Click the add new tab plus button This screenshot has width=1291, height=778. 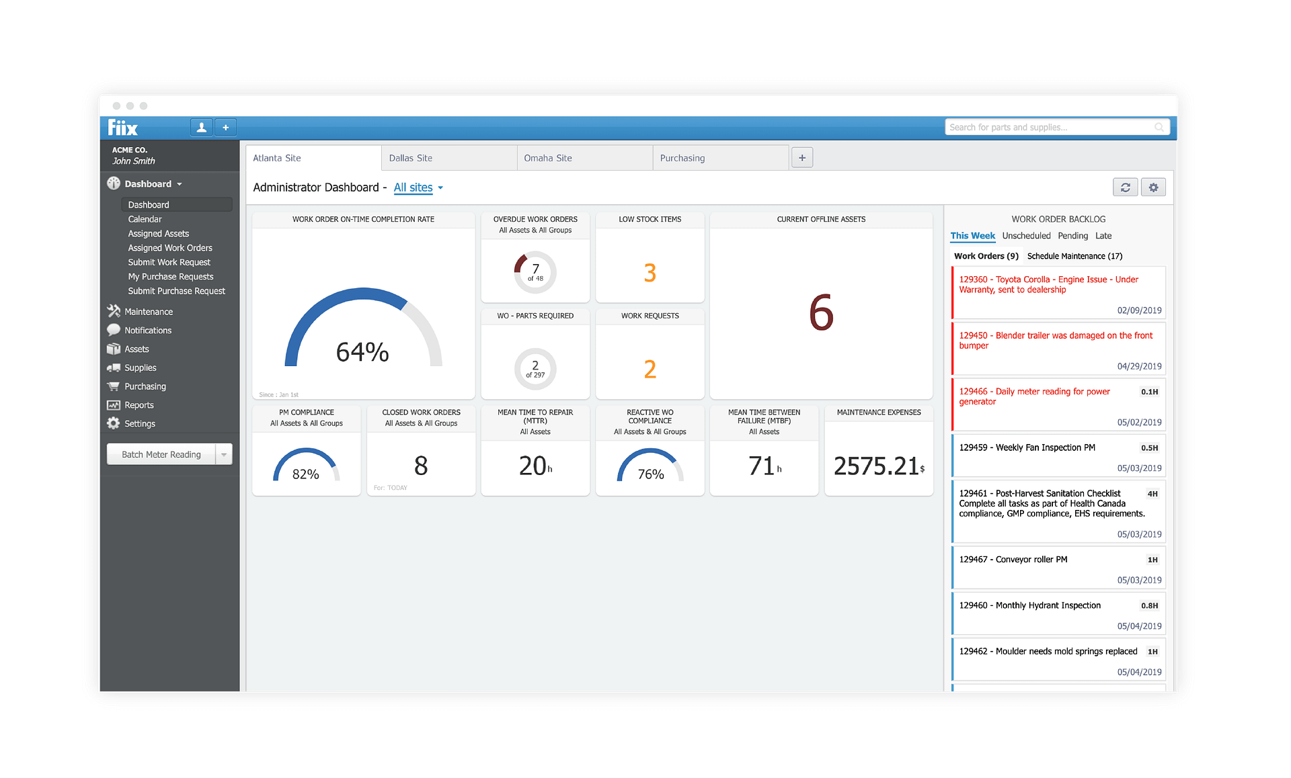(x=801, y=159)
